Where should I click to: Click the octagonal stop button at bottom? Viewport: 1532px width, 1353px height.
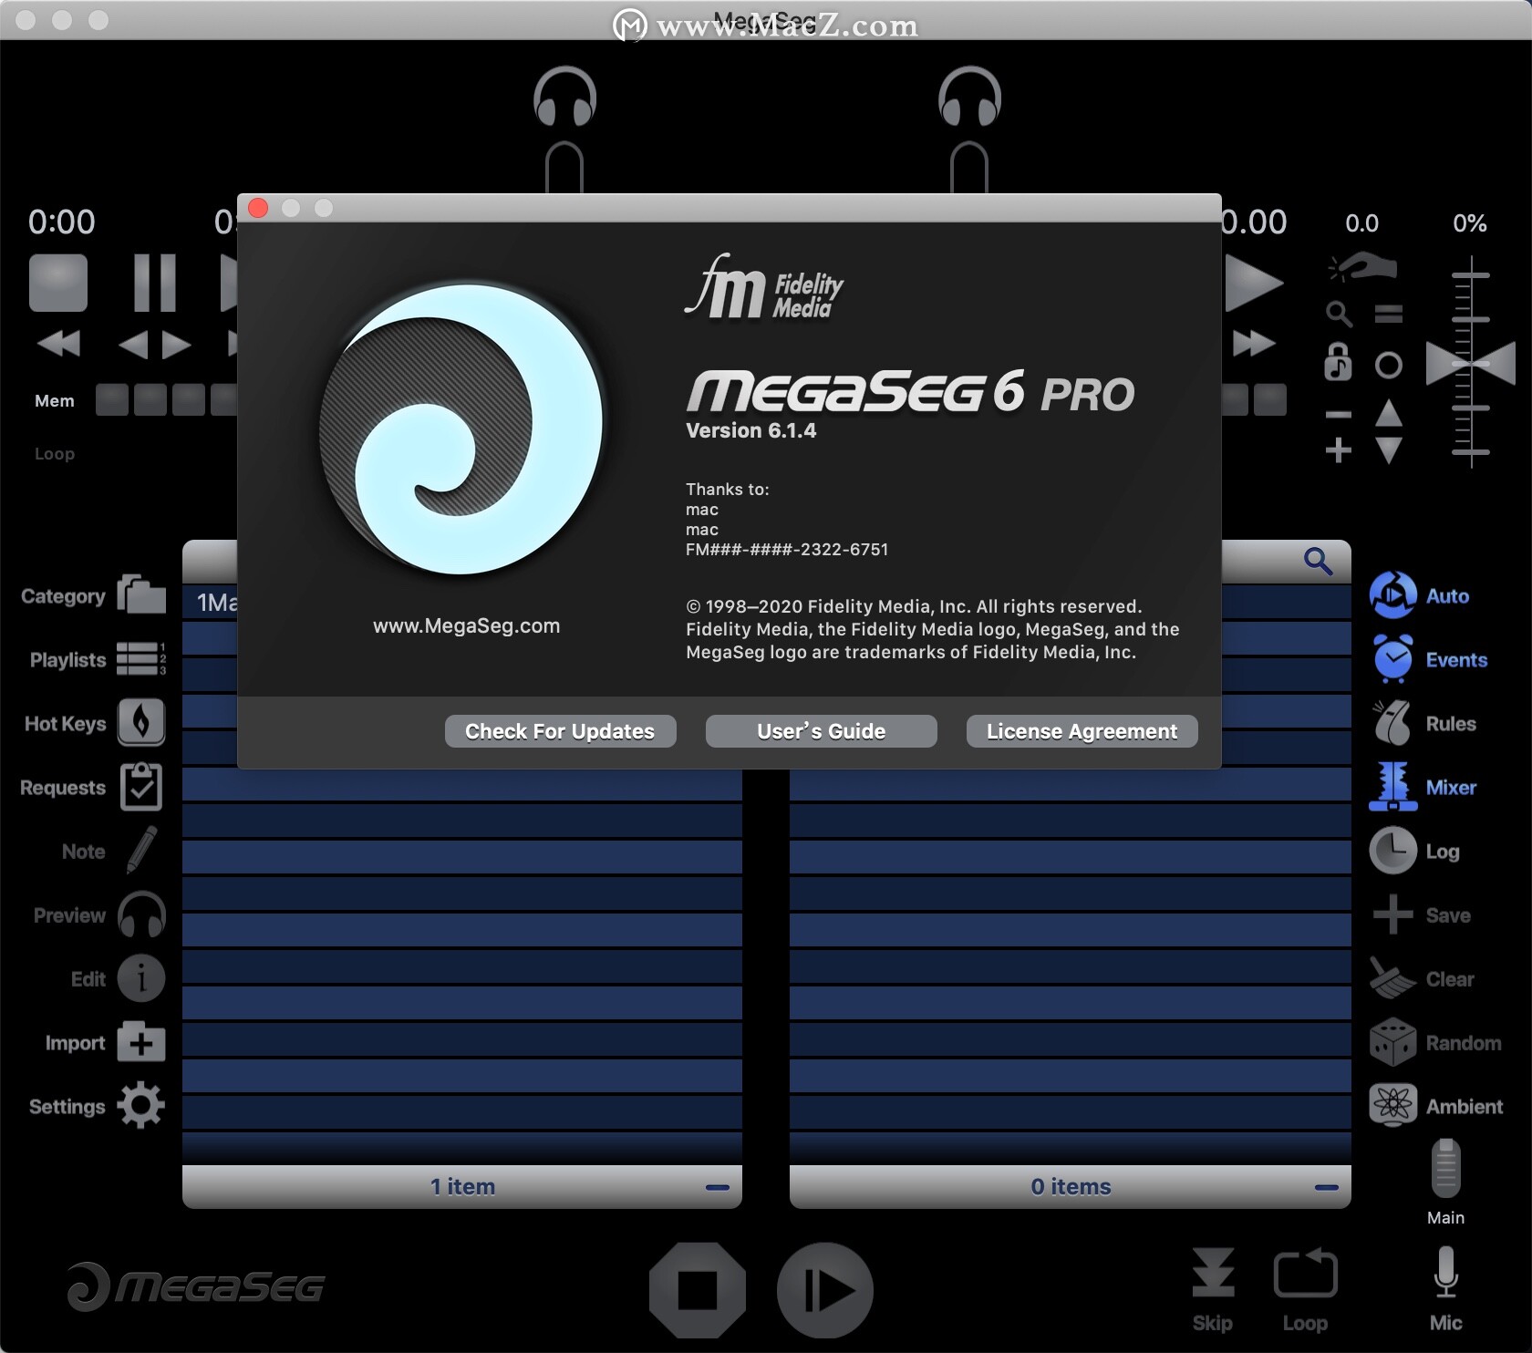698,1290
